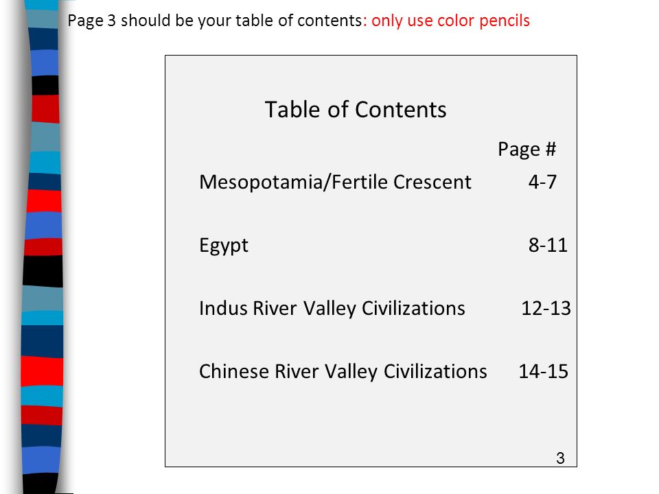Click the Table of Contents heading
Screen dimensions: 659x494
[x=356, y=110]
